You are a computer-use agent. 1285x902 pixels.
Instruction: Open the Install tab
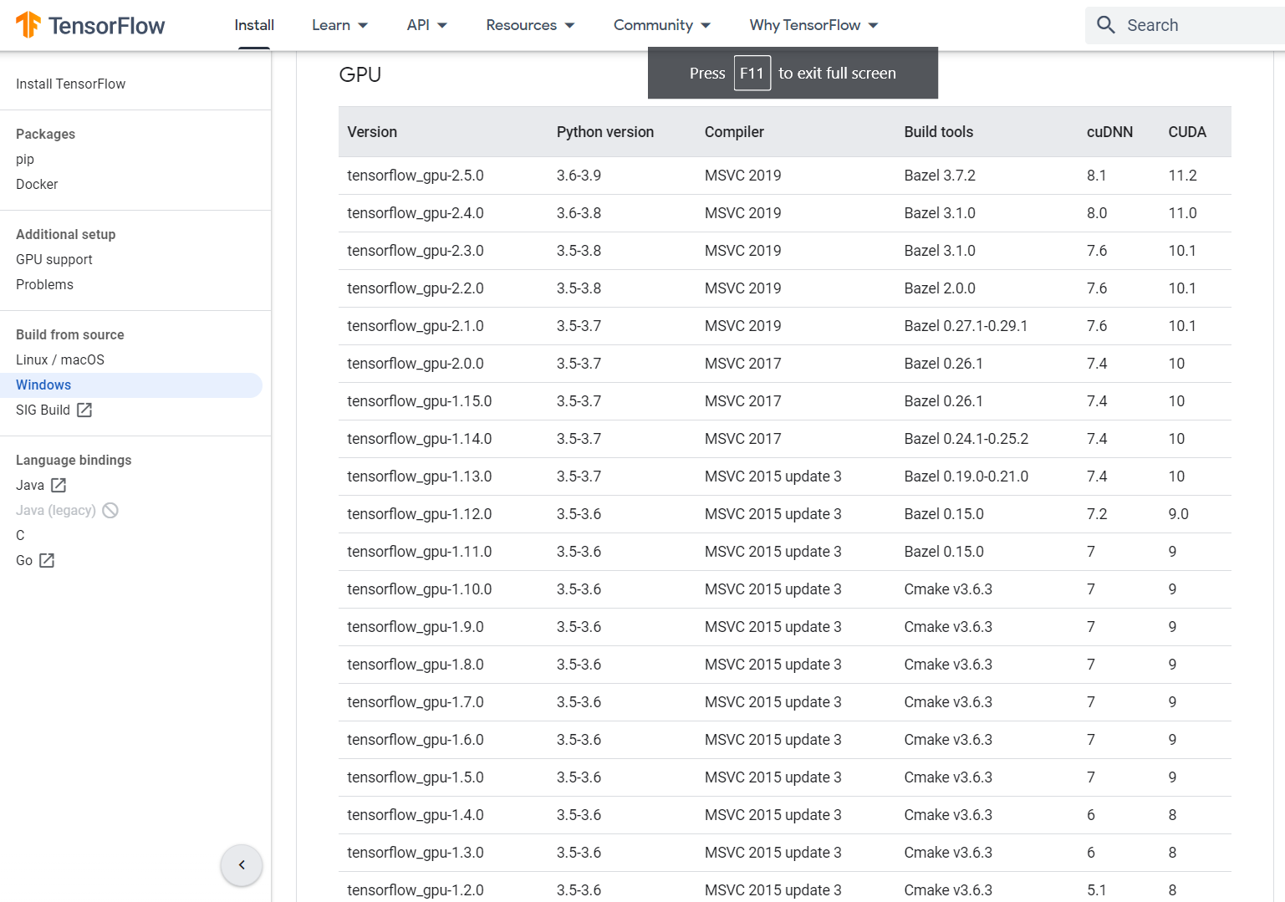254,25
